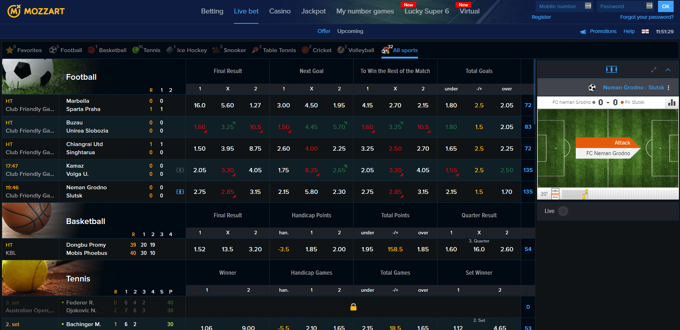This screenshot has height=330, width=680.
Task: Click the Promotions megaphone icon
Action: tap(583, 32)
